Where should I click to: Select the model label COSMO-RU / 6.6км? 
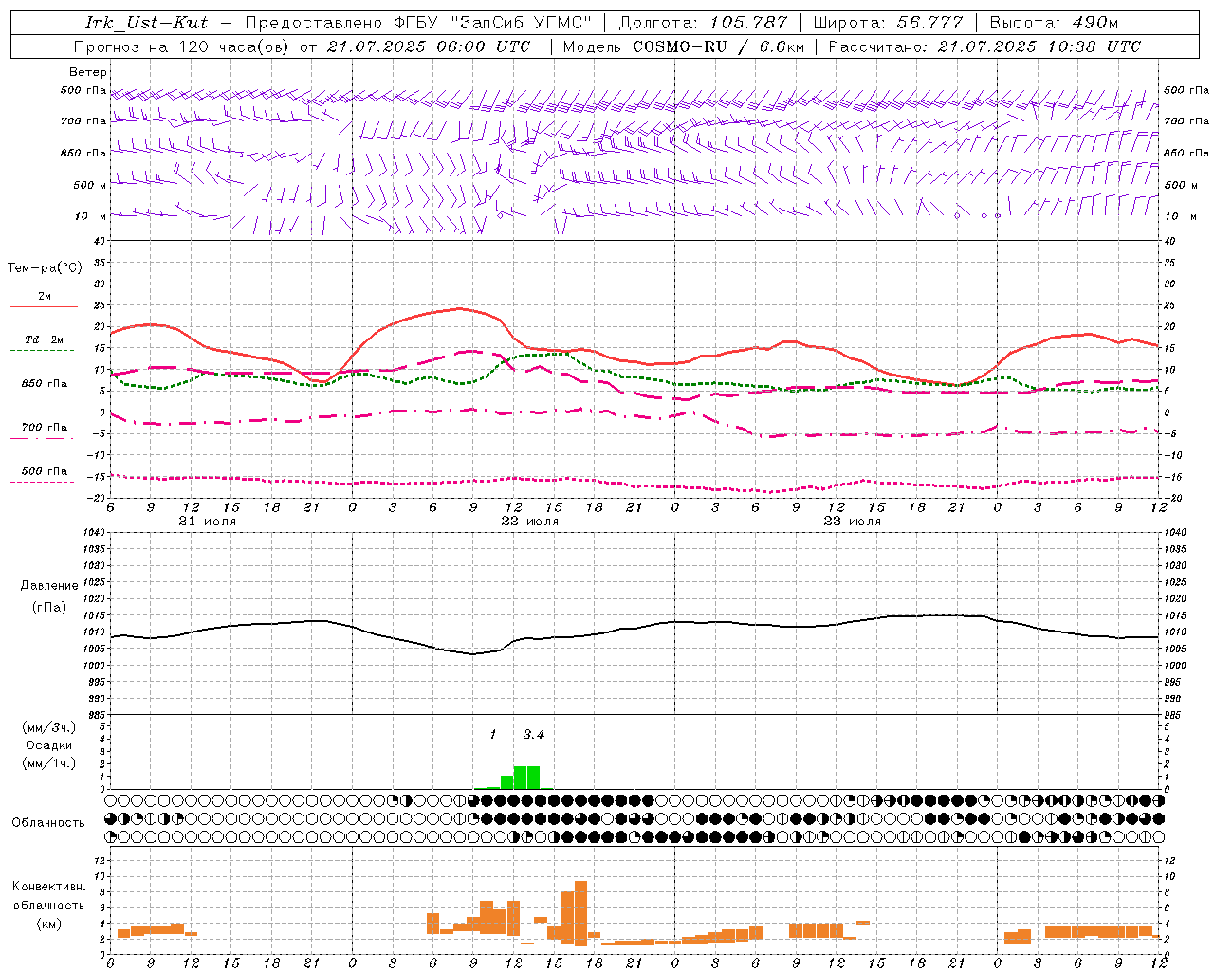click(x=718, y=46)
